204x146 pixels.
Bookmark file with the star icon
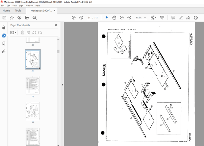(12, 18)
